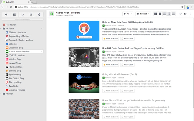Click the add feed plus icon
This screenshot has height=121, width=194.
tap(6, 15)
